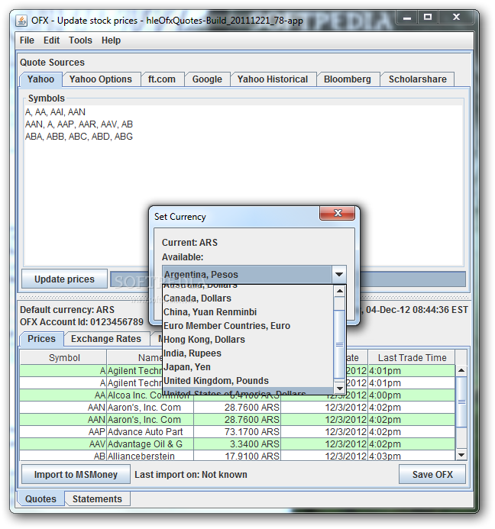
Task: Minimize the OFX main window
Action: (x=407, y=18)
